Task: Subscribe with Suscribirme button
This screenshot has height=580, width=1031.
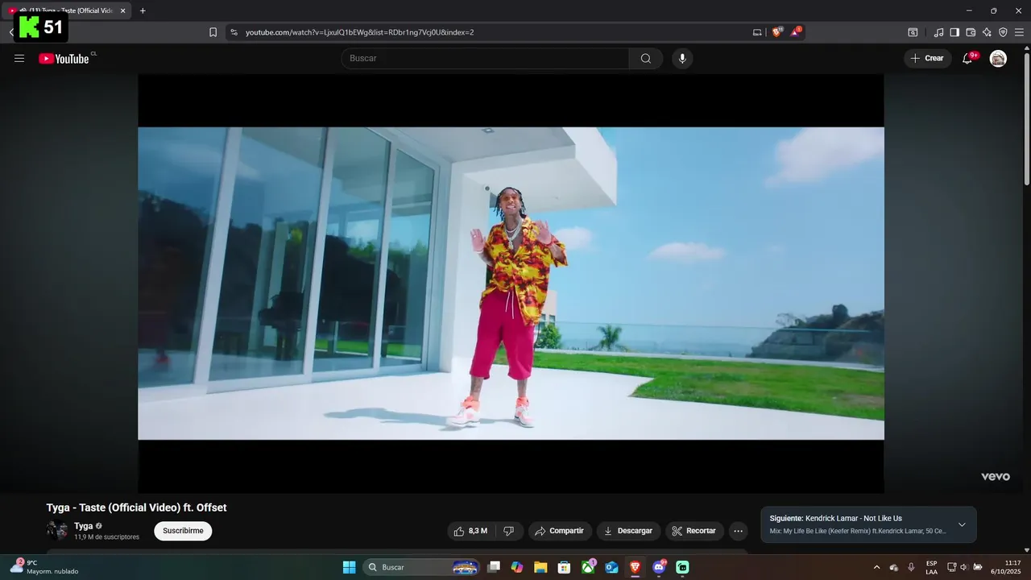Action: pos(183,531)
